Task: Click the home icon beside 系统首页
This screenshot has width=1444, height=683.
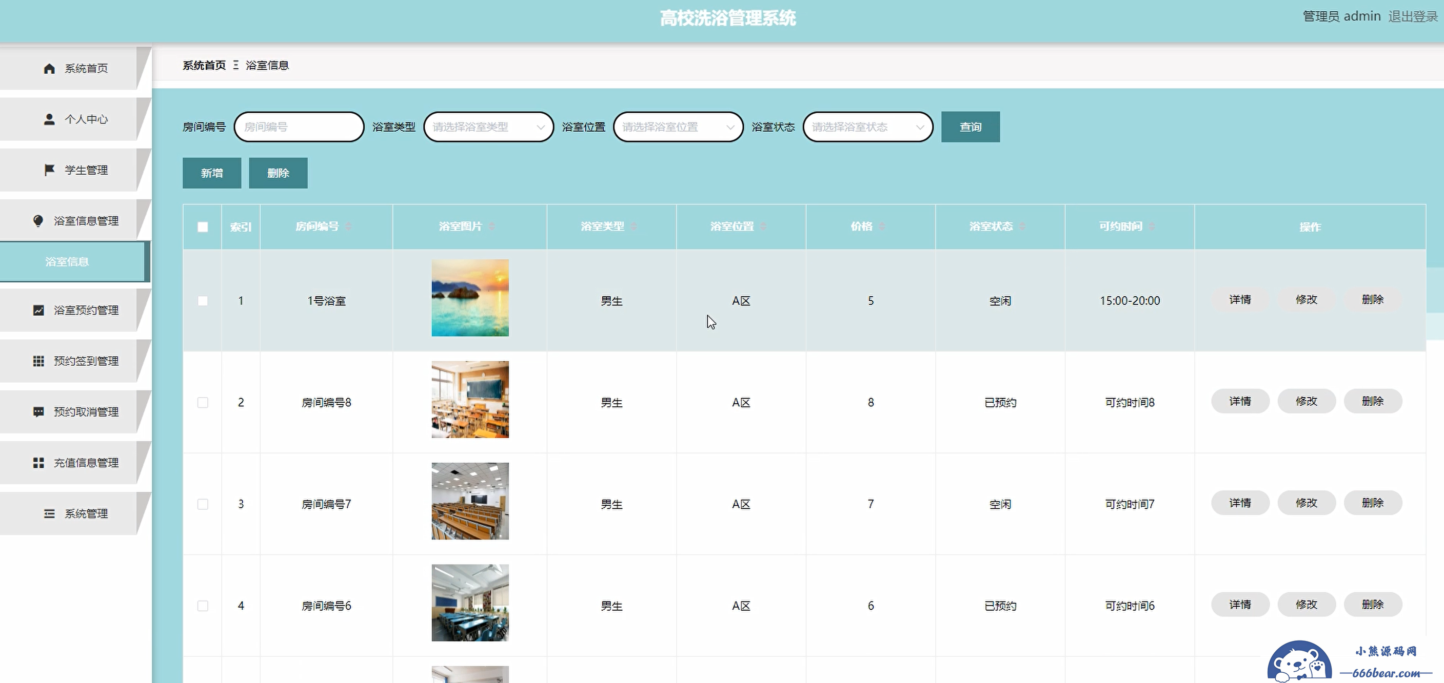Action: pyautogui.click(x=49, y=68)
